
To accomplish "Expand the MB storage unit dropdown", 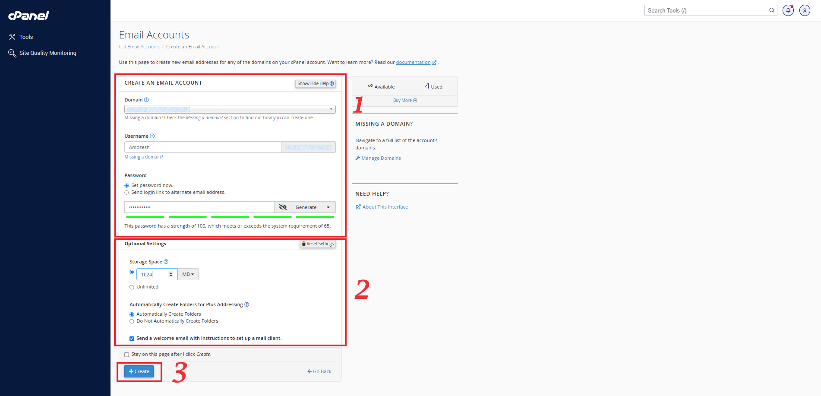I will 188,274.
